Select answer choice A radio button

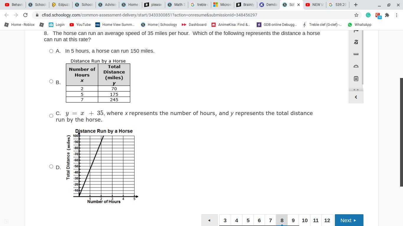coord(51,51)
